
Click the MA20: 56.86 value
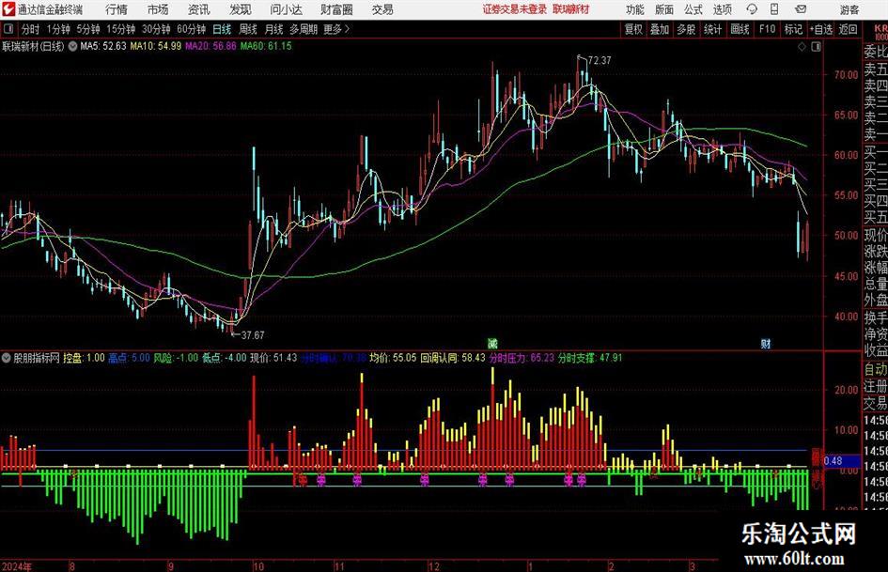click(x=210, y=46)
